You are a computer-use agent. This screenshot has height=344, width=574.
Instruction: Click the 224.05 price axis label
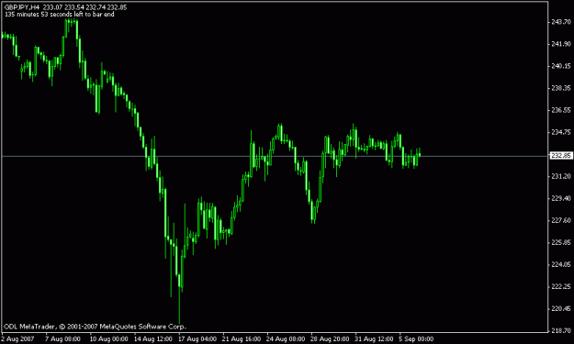point(561,264)
